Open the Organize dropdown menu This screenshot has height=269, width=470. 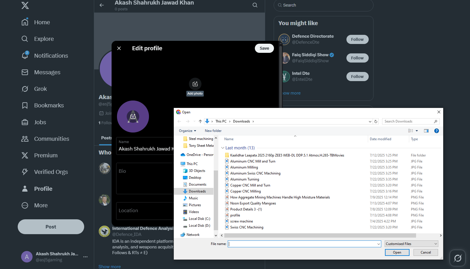tap(187, 131)
